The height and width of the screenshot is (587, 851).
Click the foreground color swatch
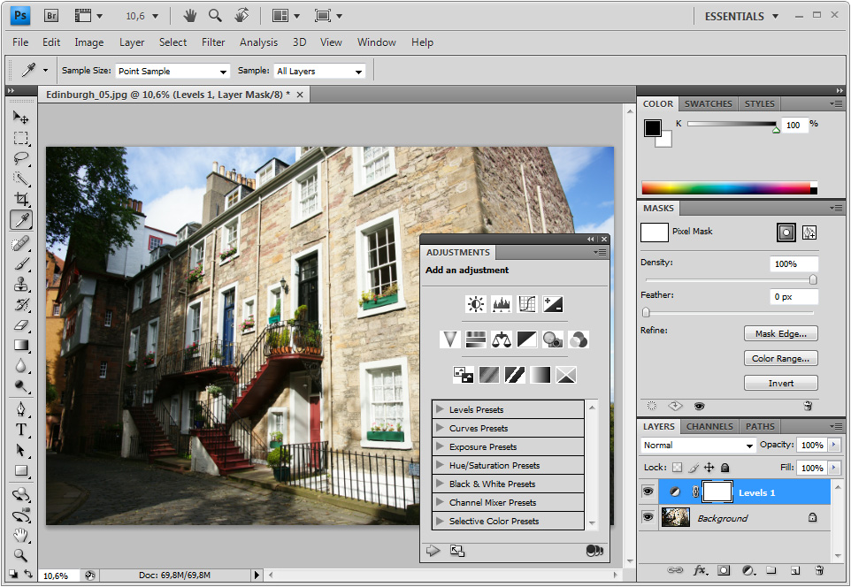(653, 128)
